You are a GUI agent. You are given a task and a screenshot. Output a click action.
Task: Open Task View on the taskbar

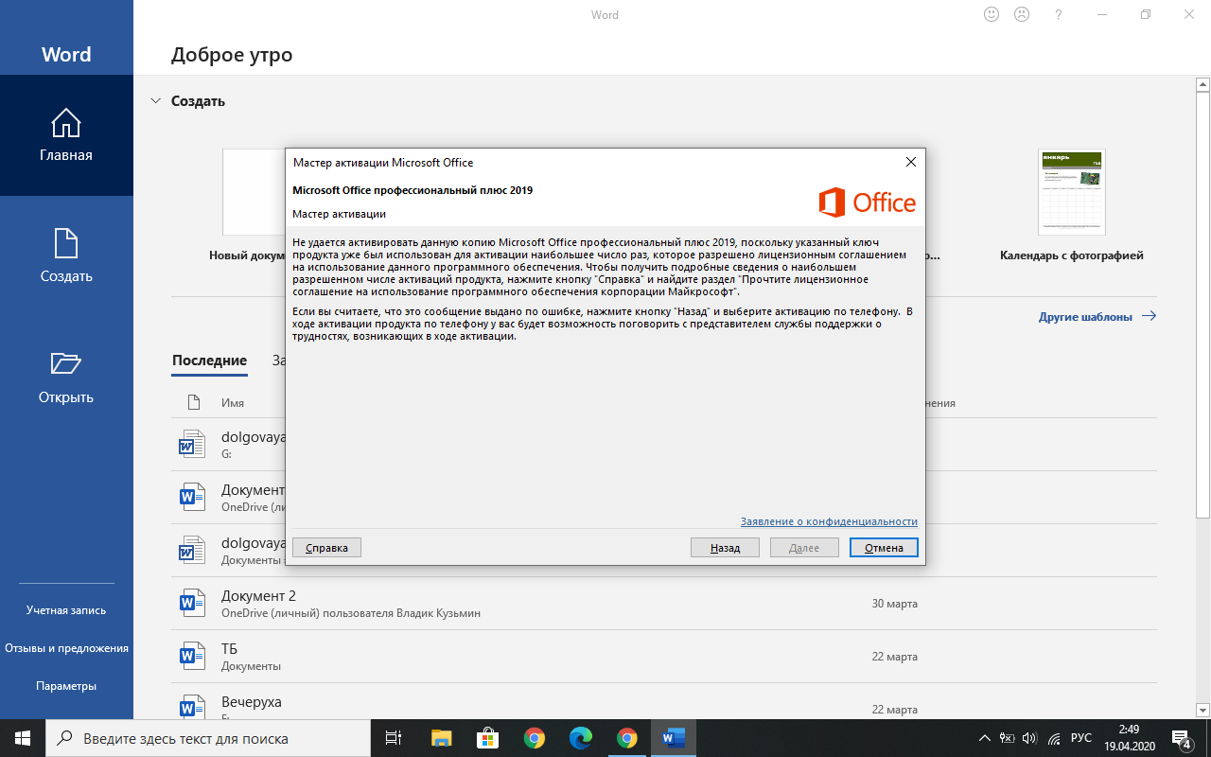point(394,738)
